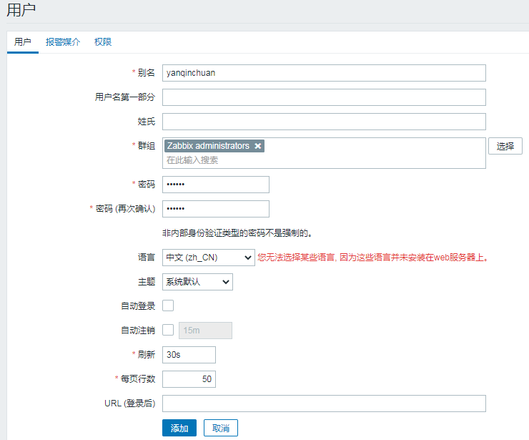Enable the 自动登录 checkbox
The image size is (529, 440).
click(x=168, y=305)
